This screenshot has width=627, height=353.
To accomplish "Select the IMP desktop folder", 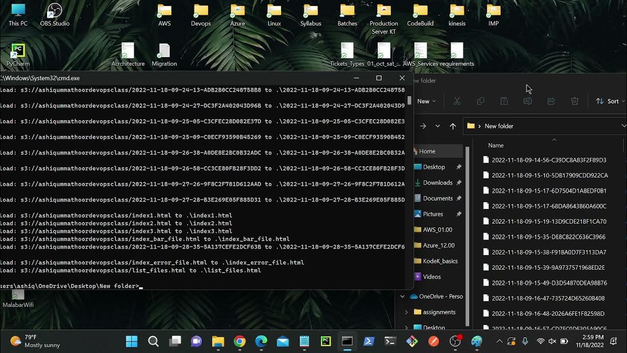I will pos(493,15).
